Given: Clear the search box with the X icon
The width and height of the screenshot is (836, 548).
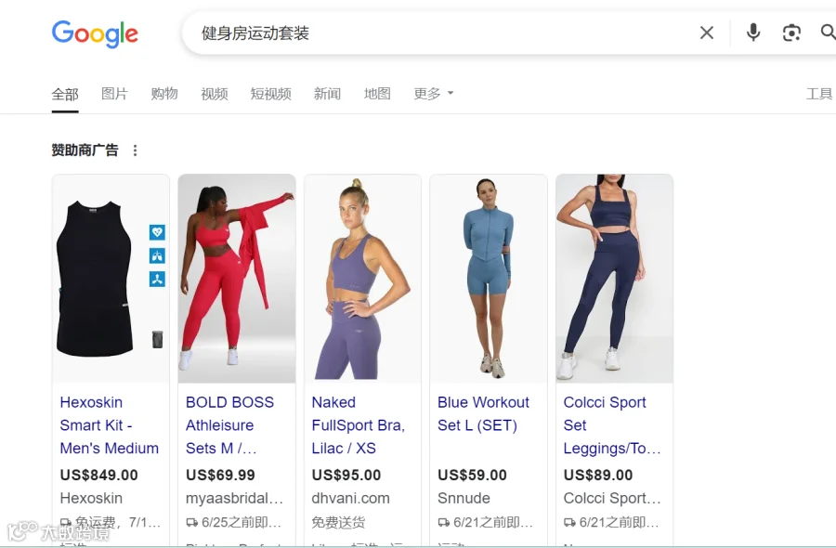Looking at the screenshot, I should [707, 33].
